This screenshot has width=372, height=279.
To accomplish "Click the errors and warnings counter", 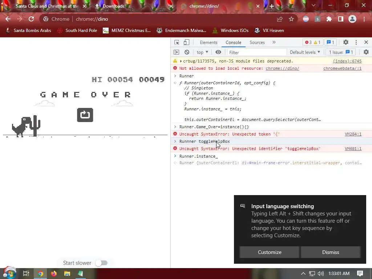I will click(x=312, y=42).
